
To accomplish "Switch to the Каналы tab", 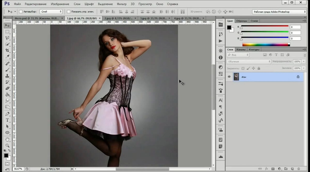I will 241,50.
